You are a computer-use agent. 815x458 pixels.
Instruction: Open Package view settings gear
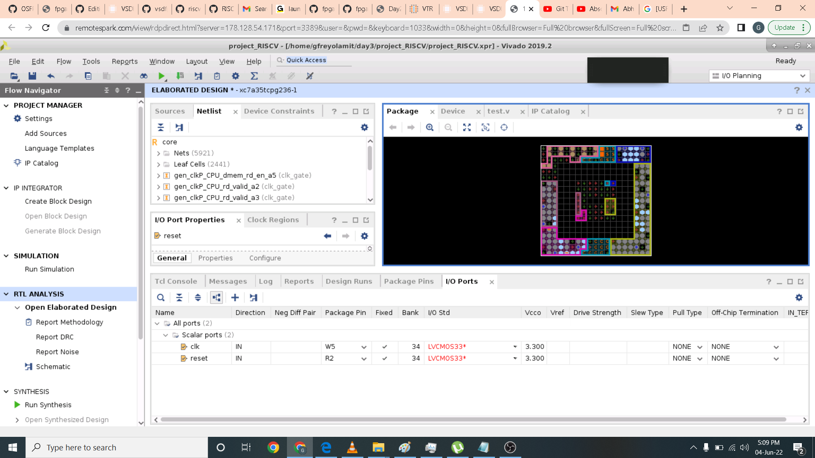coord(799,128)
